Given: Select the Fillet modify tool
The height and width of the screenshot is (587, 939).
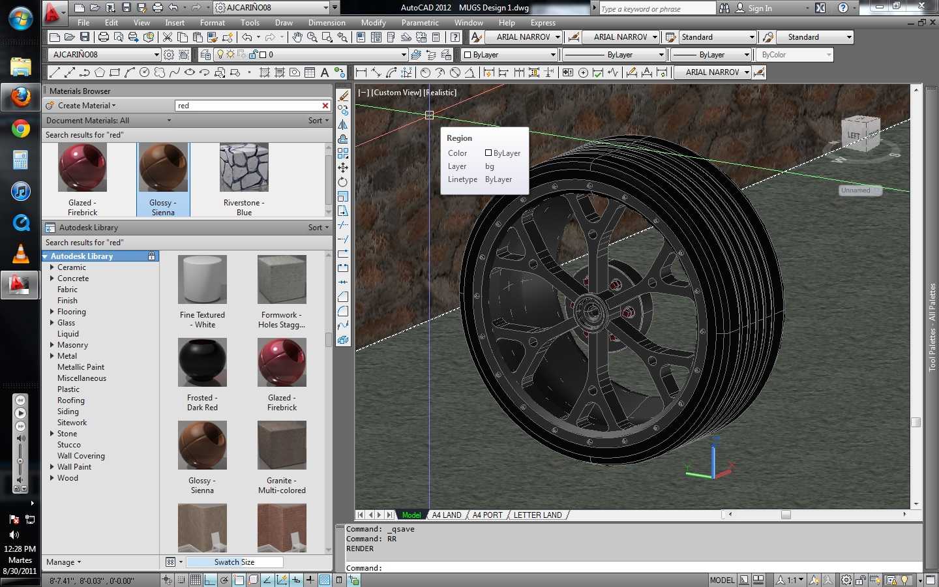Looking at the screenshot, I should click(343, 311).
